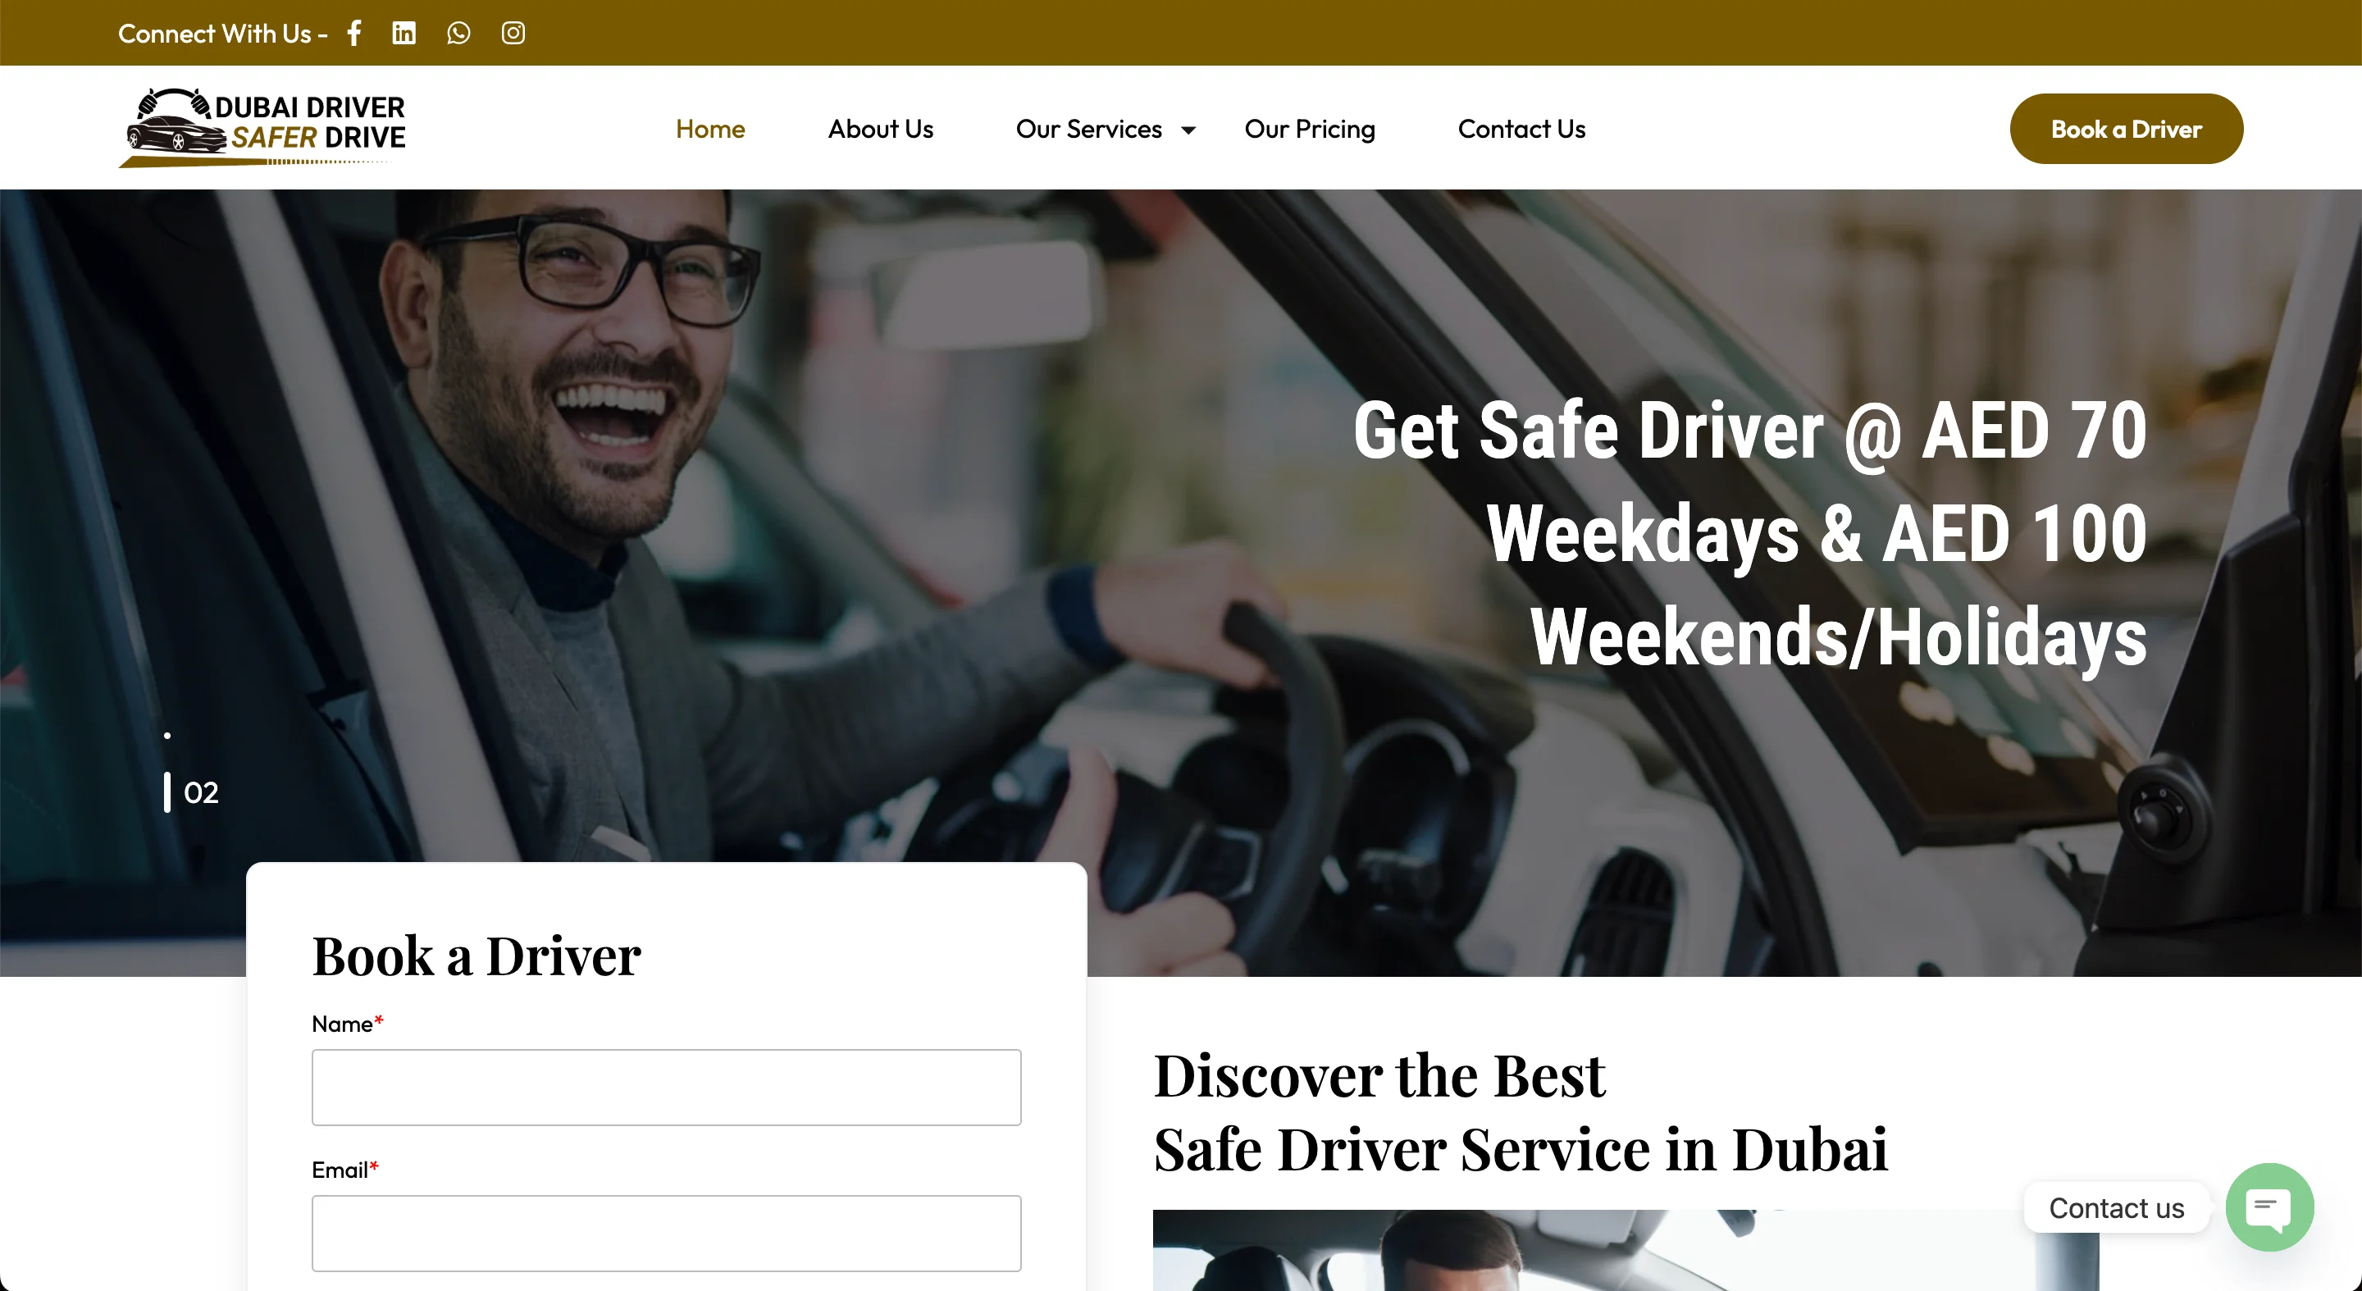Open the Our Pricing page
Screen dimensions: 2362x1291
(x=1310, y=130)
